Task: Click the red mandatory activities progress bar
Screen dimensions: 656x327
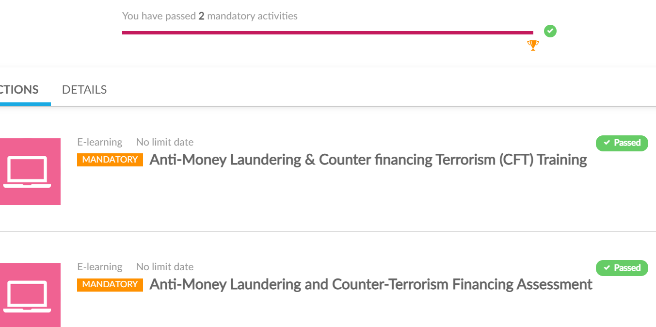Action: (x=327, y=33)
